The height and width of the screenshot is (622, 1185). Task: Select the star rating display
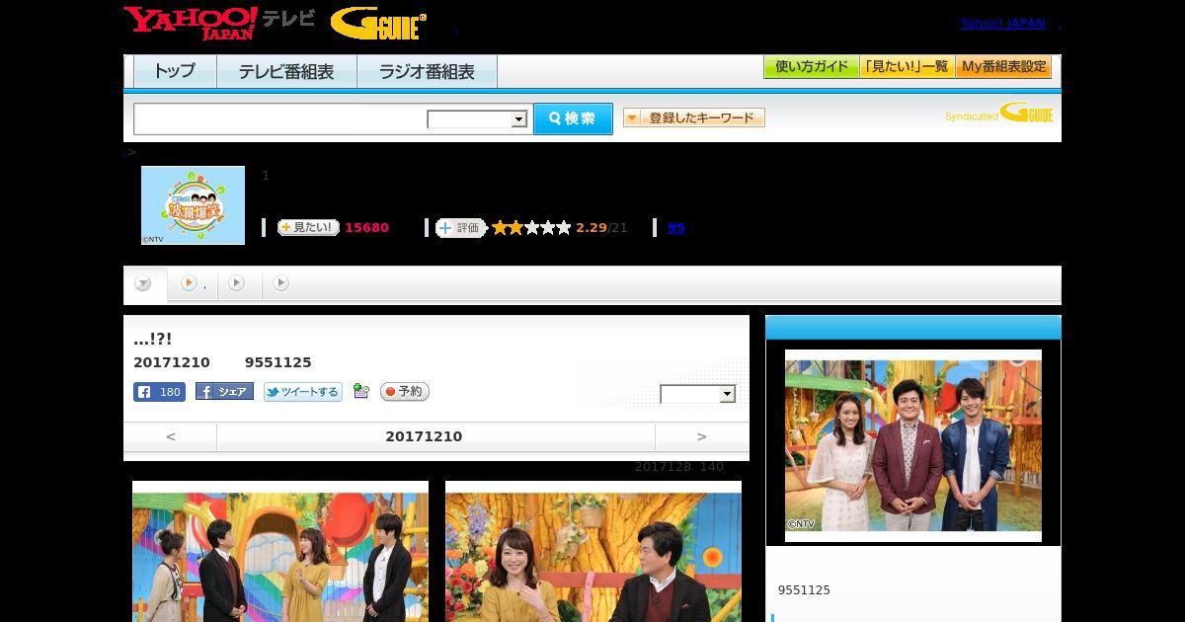click(x=531, y=228)
